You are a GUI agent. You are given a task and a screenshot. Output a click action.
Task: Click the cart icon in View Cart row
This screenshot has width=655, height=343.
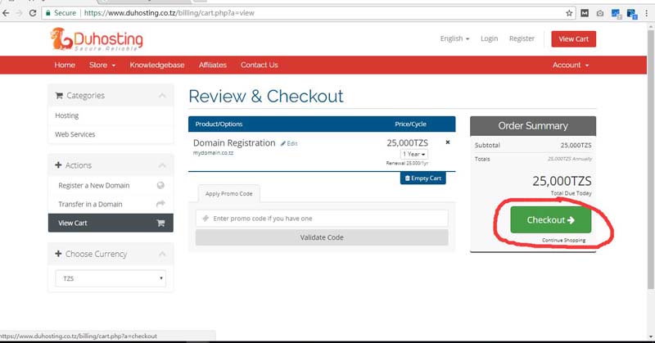[x=160, y=223]
